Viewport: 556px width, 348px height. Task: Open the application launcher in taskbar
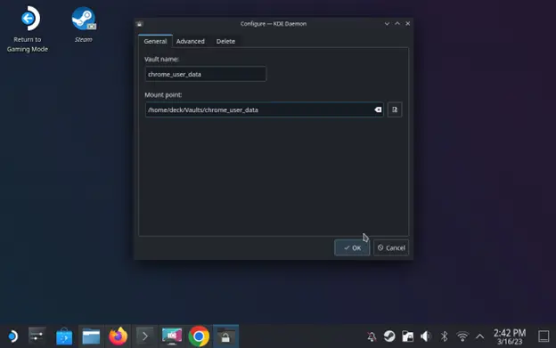(x=12, y=336)
